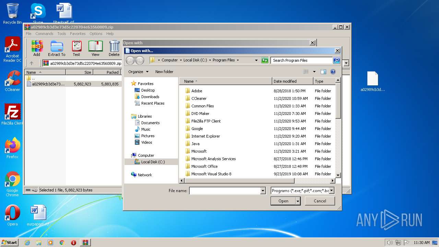Select the Microsoft Office folder
The height and width of the screenshot is (247, 439).
pos(204,166)
